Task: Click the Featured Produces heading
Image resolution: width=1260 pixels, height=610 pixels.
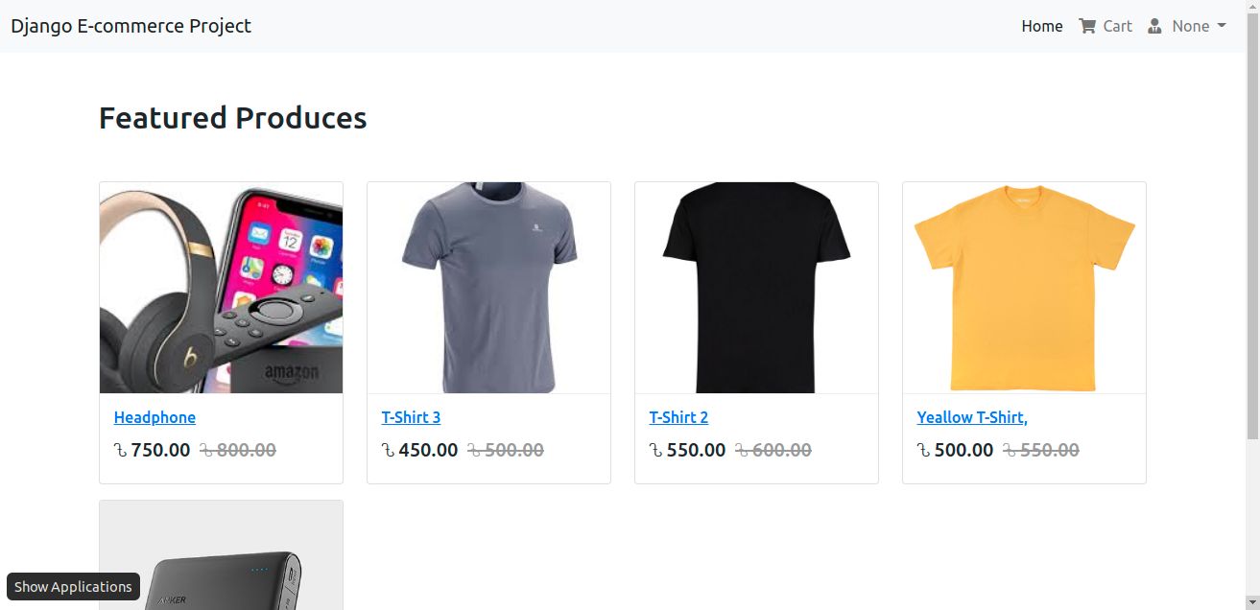Action: [x=233, y=118]
